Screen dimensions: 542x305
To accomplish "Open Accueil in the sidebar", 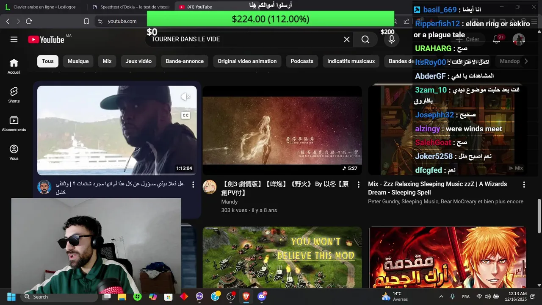I will pos(14,67).
